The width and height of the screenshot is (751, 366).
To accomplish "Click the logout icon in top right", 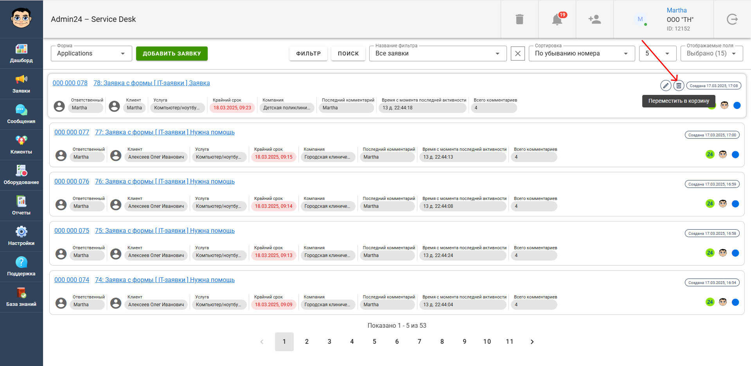I will pos(732,19).
